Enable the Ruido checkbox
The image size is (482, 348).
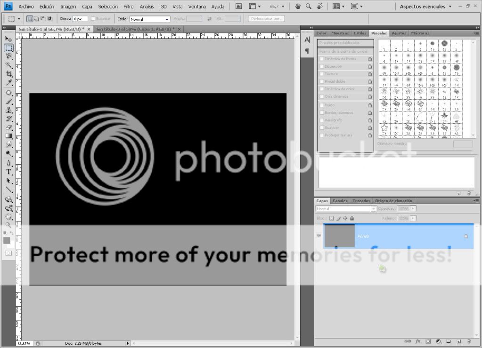[x=322, y=105]
